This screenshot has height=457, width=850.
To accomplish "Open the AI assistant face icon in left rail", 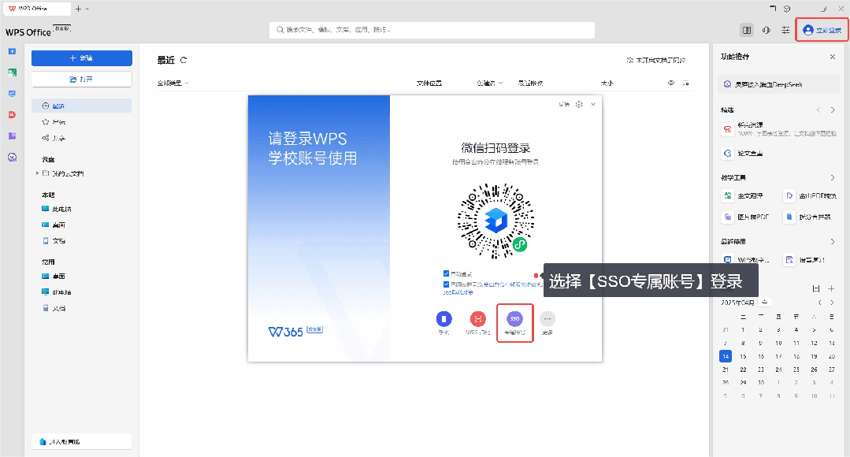I will click(x=12, y=158).
